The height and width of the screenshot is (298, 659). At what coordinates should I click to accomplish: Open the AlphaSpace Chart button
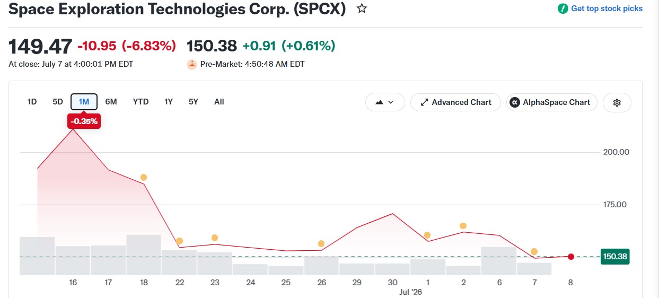tap(552, 102)
